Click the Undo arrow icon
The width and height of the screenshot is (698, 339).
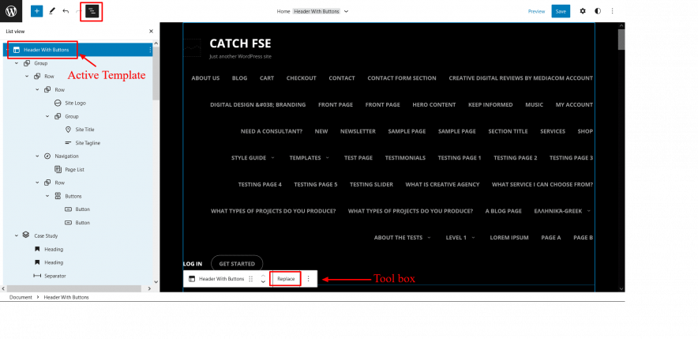[66, 11]
